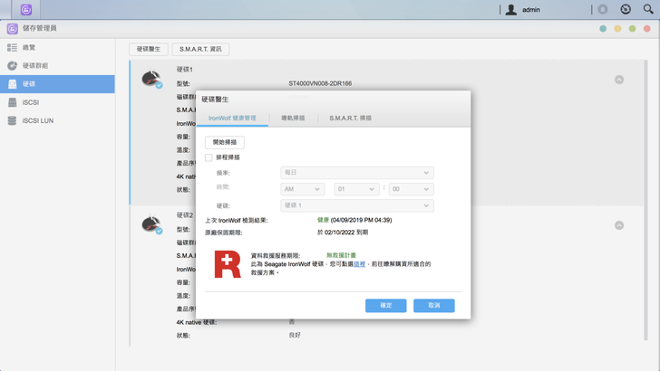Image resolution: width=660 pixels, height=371 pixels.
Task: Open the resource monitor gauge icon
Action: pyautogui.click(x=626, y=9)
